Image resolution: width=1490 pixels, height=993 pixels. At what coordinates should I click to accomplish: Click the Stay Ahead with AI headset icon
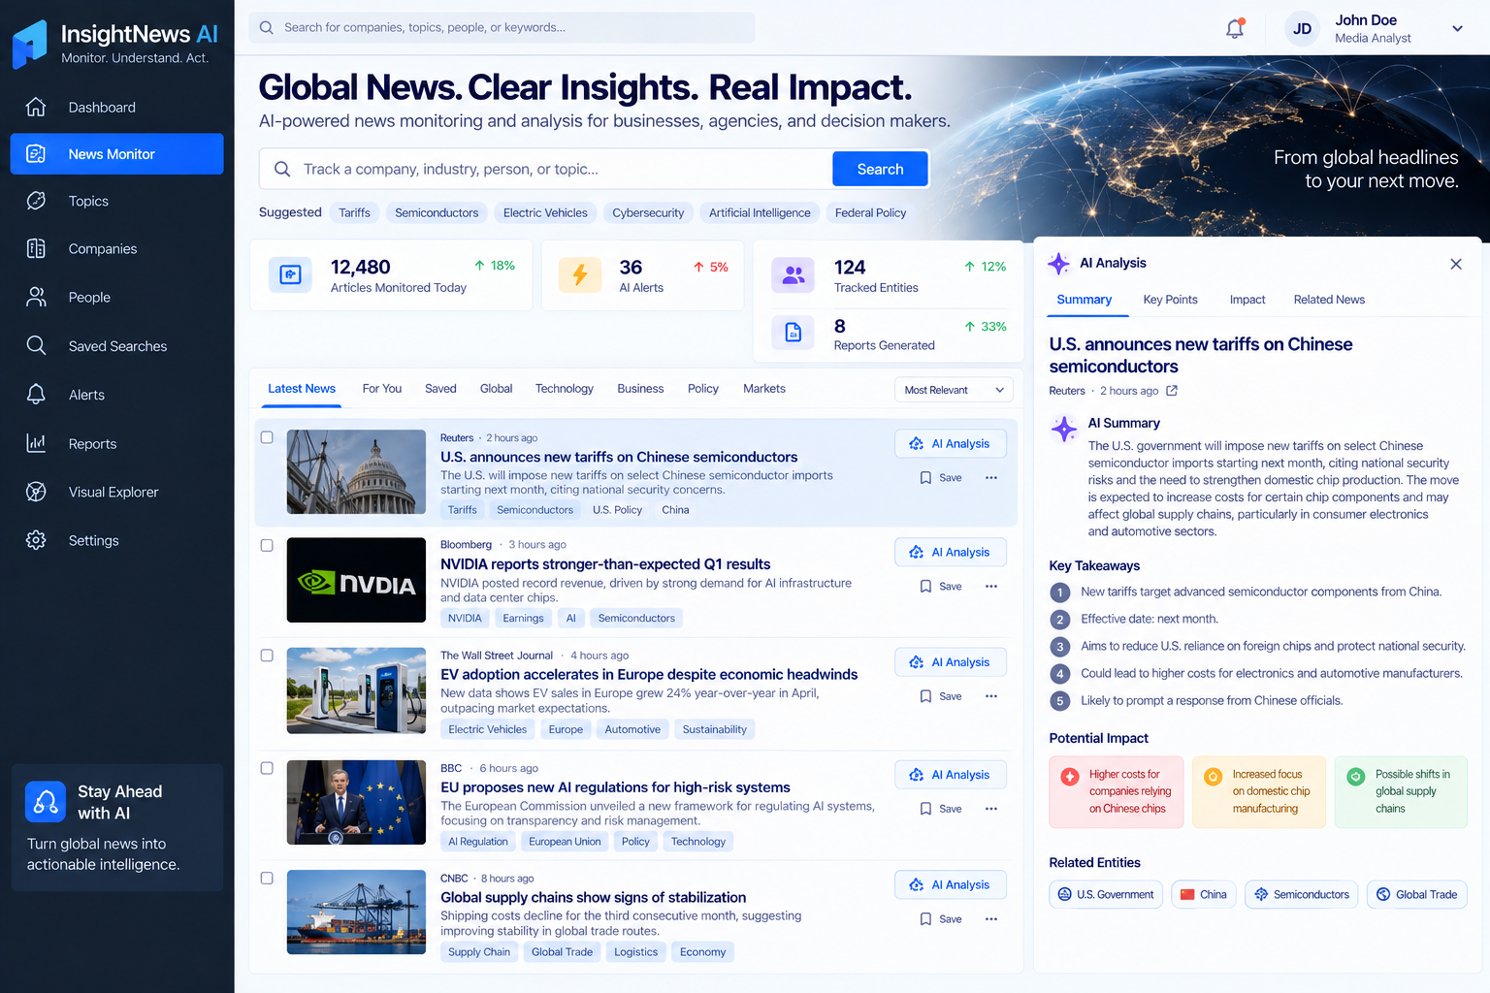click(46, 802)
